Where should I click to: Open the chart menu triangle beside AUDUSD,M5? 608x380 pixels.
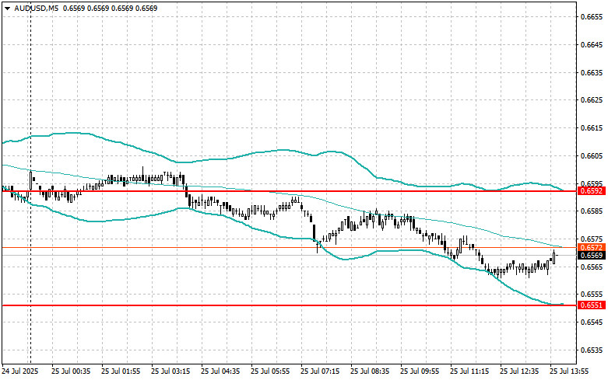tap(7, 8)
